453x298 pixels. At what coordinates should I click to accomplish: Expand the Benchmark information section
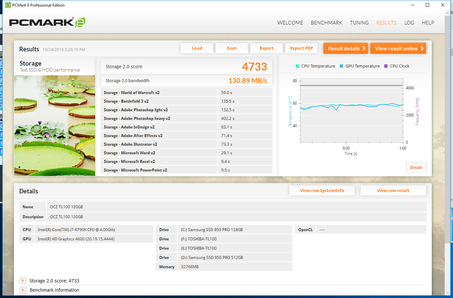pyautogui.click(x=23, y=290)
